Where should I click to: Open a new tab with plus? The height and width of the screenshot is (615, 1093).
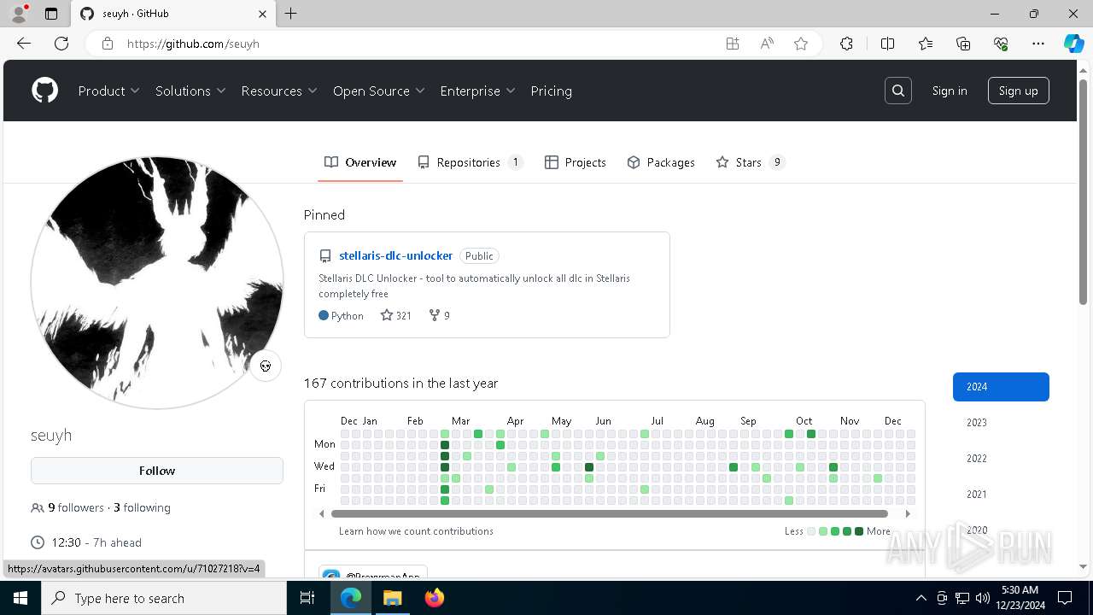pyautogui.click(x=291, y=14)
